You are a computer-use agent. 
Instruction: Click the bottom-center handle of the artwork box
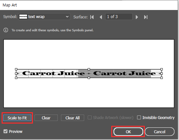click(89, 78)
